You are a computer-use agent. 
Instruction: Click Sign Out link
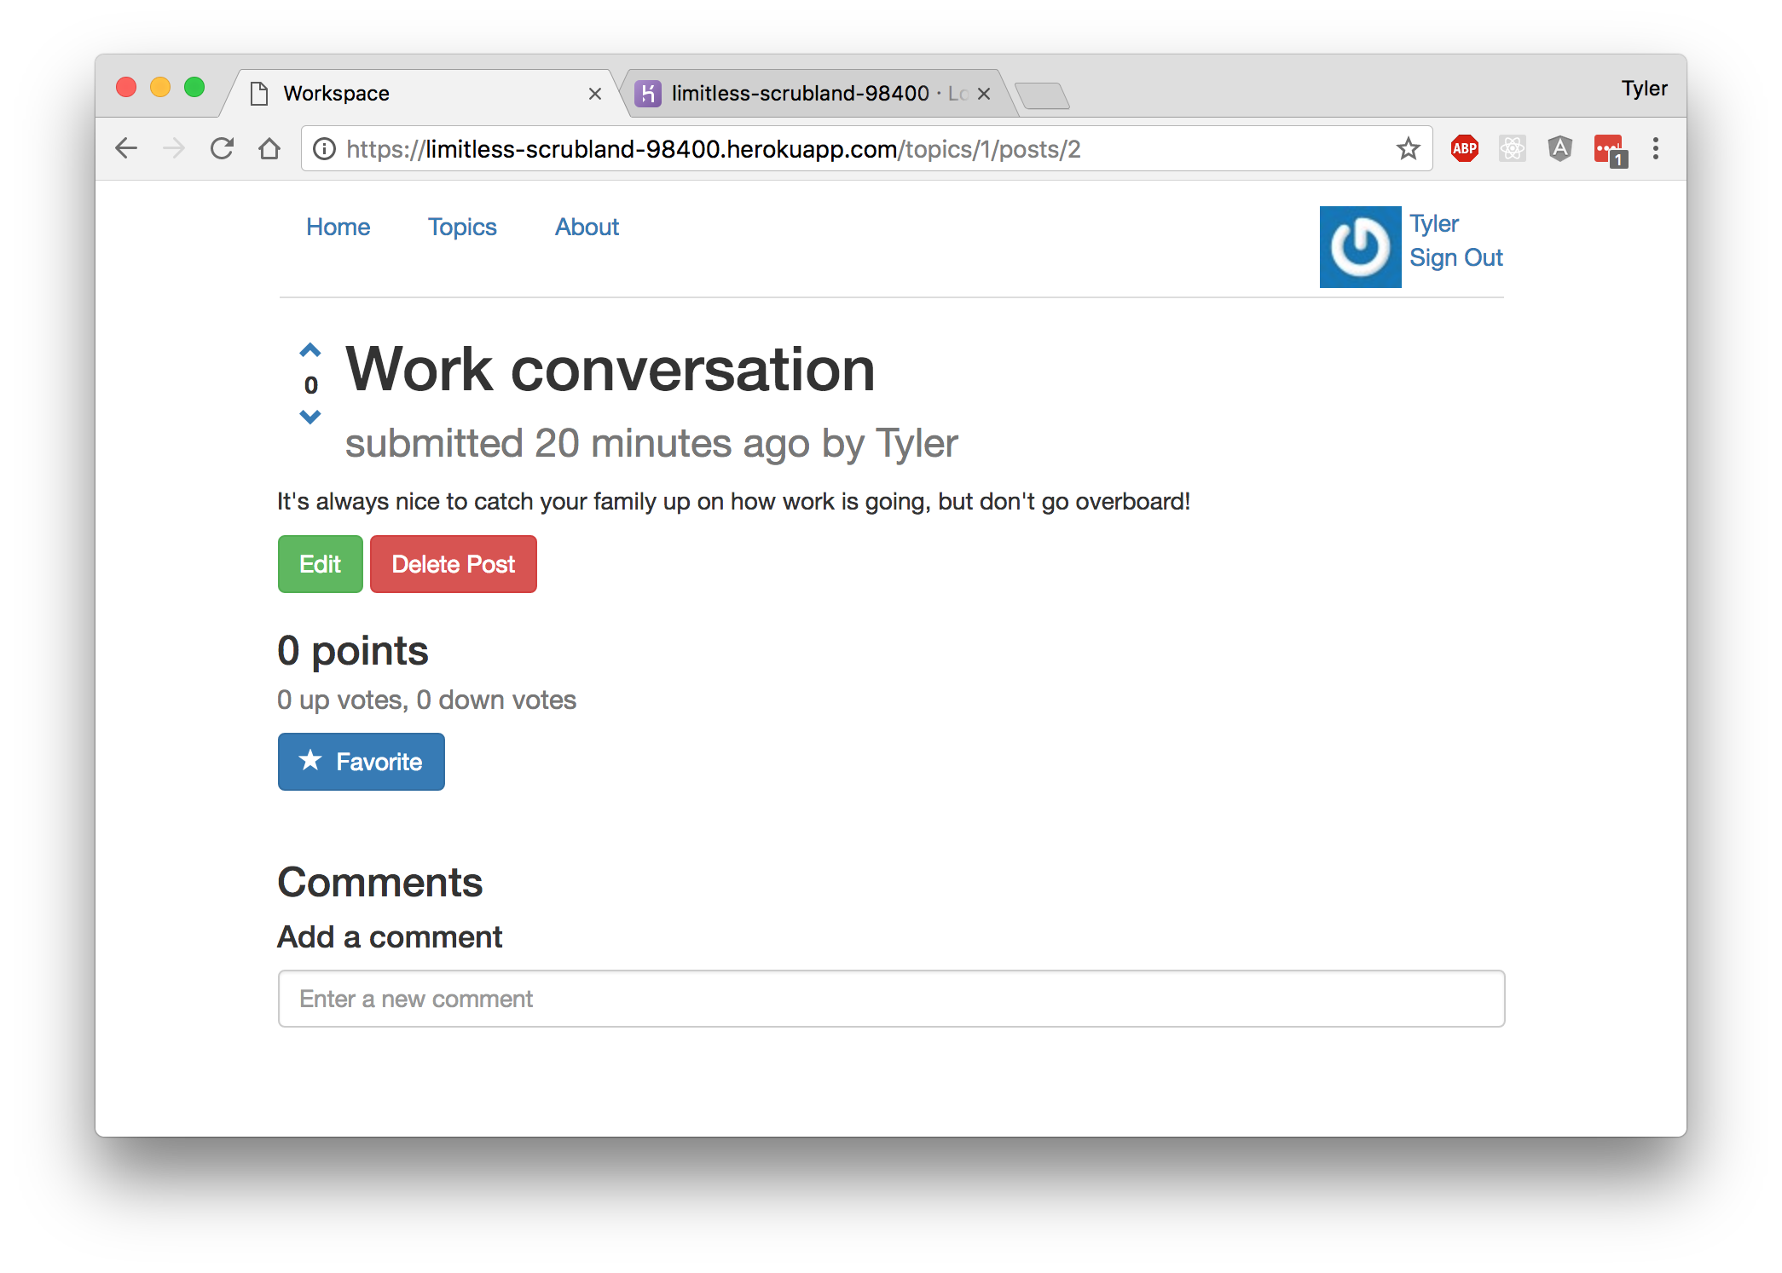(x=1455, y=257)
